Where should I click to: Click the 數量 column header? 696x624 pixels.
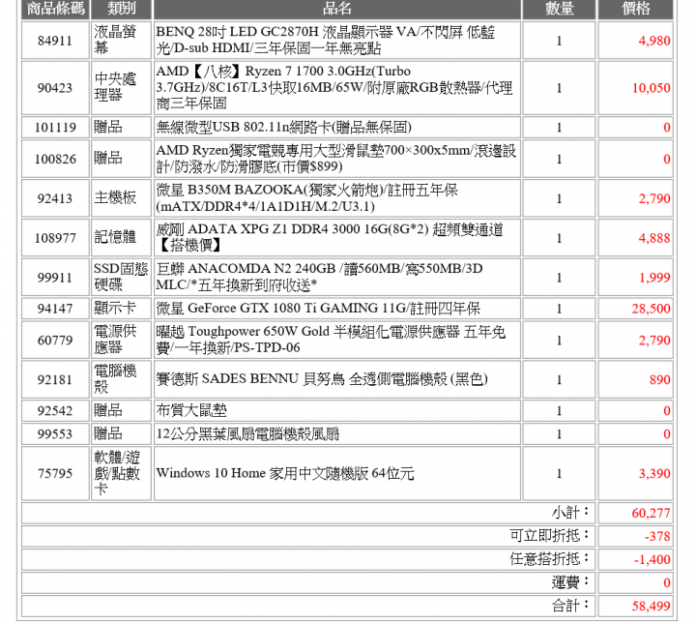tap(559, 9)
